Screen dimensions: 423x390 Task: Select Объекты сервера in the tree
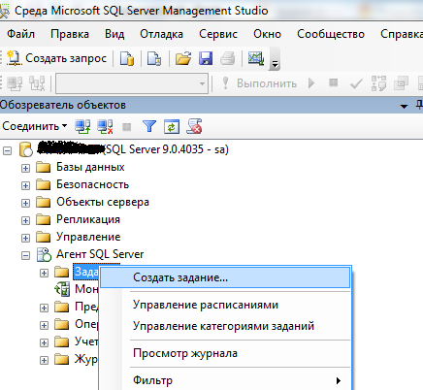(103, 202)
